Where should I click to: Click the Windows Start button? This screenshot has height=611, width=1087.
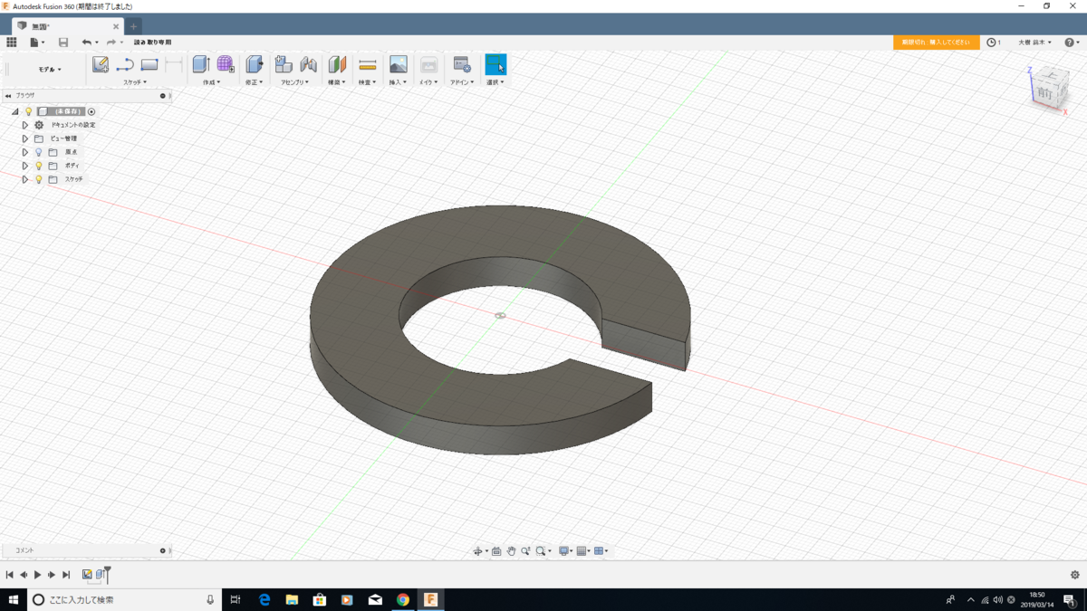tap(14, 599)
